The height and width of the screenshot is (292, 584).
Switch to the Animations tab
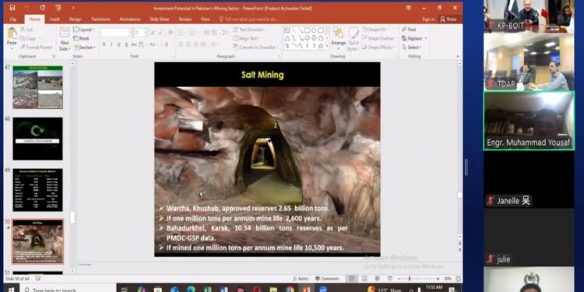tap(129, 19)
